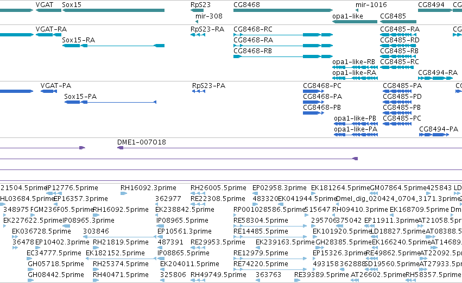Select the 303846 EST entry
The height and width of the screenshot is (283, 462).
coord(96,231)
